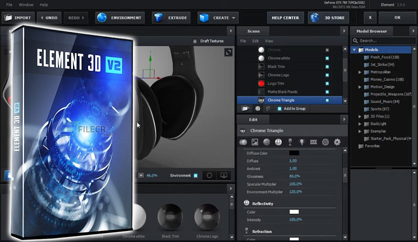Select the refraction glass tab icon
Image resolution: width=418 pixels, height=242 pixels.
pos(290,142)
